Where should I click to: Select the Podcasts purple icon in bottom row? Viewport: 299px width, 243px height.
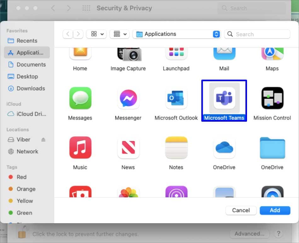[x=176, y=191]
